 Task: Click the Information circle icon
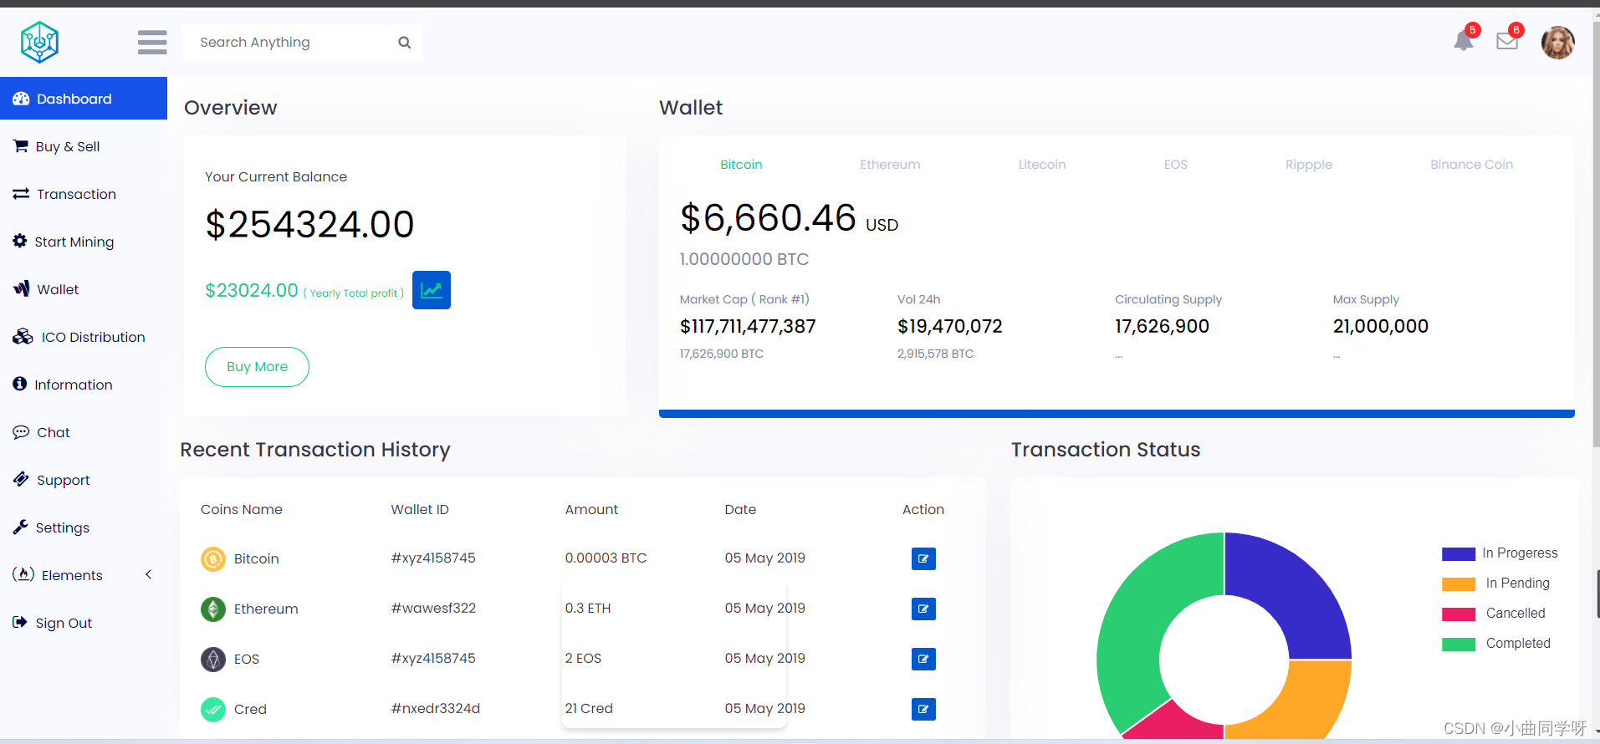20,384
